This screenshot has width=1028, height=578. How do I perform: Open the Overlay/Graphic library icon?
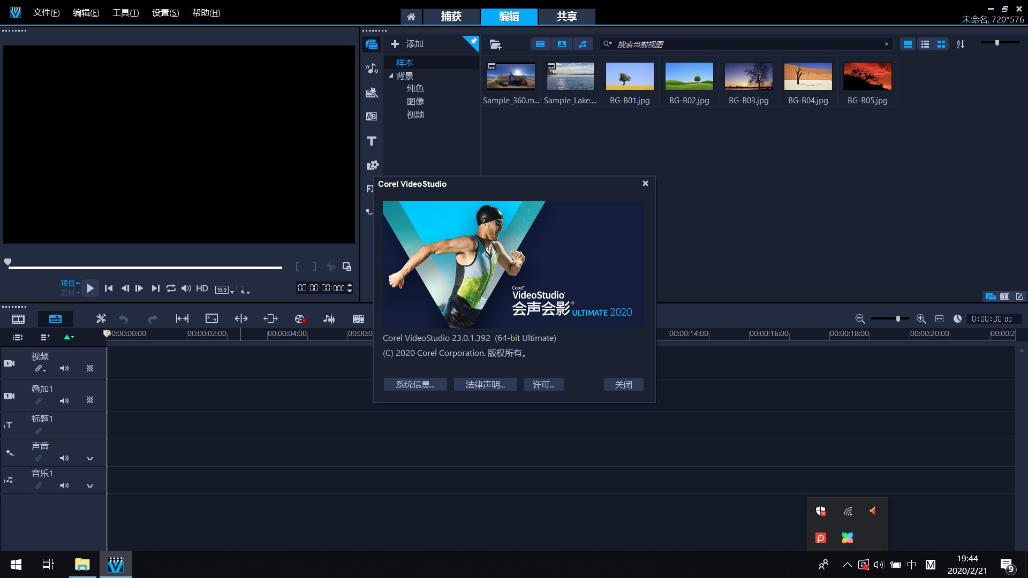click(372, 165)
